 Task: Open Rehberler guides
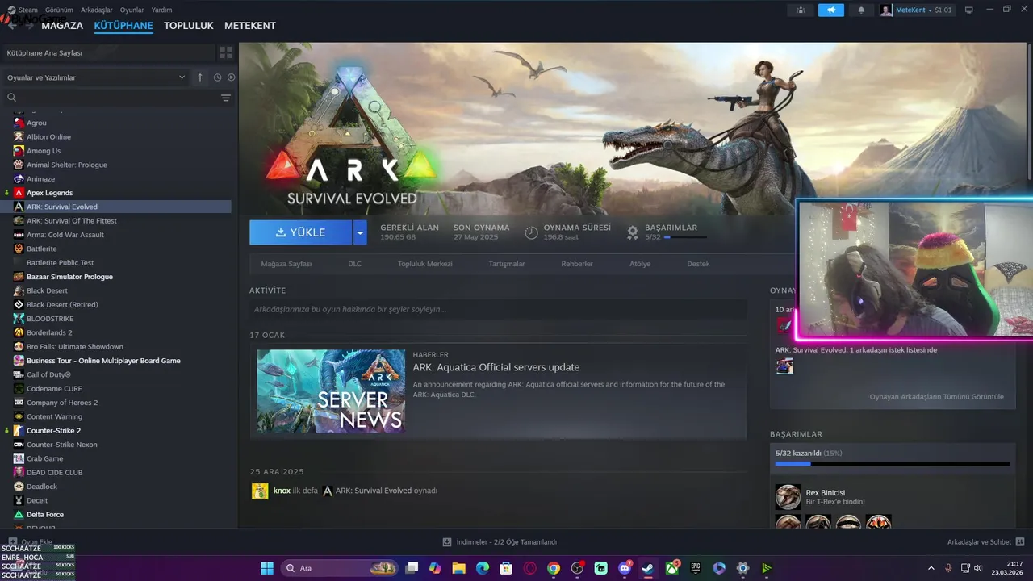click(577, 264)
